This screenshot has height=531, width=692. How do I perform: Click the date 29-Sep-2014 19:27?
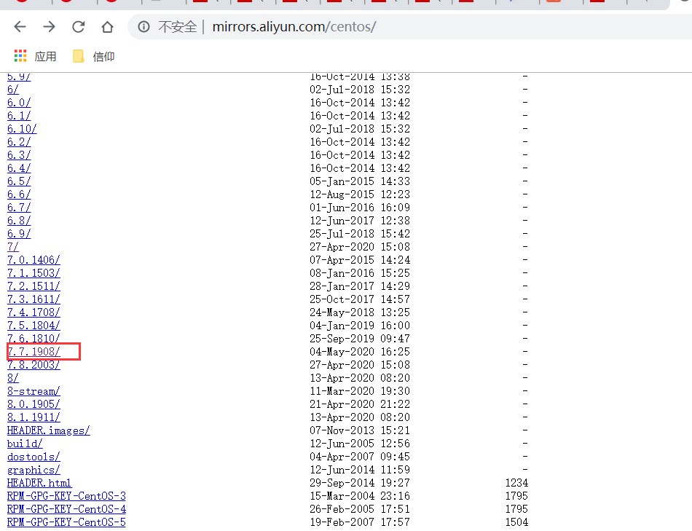[x=360, y=483]
